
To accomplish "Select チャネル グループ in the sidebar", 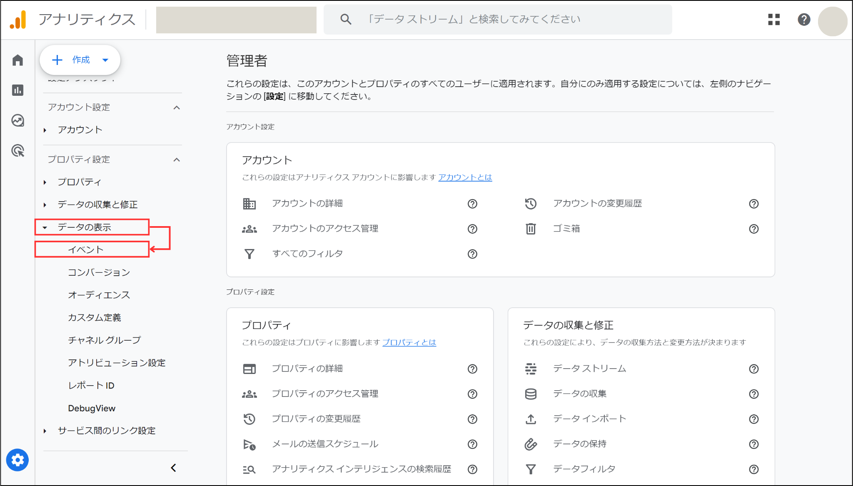I will point(105,340).
